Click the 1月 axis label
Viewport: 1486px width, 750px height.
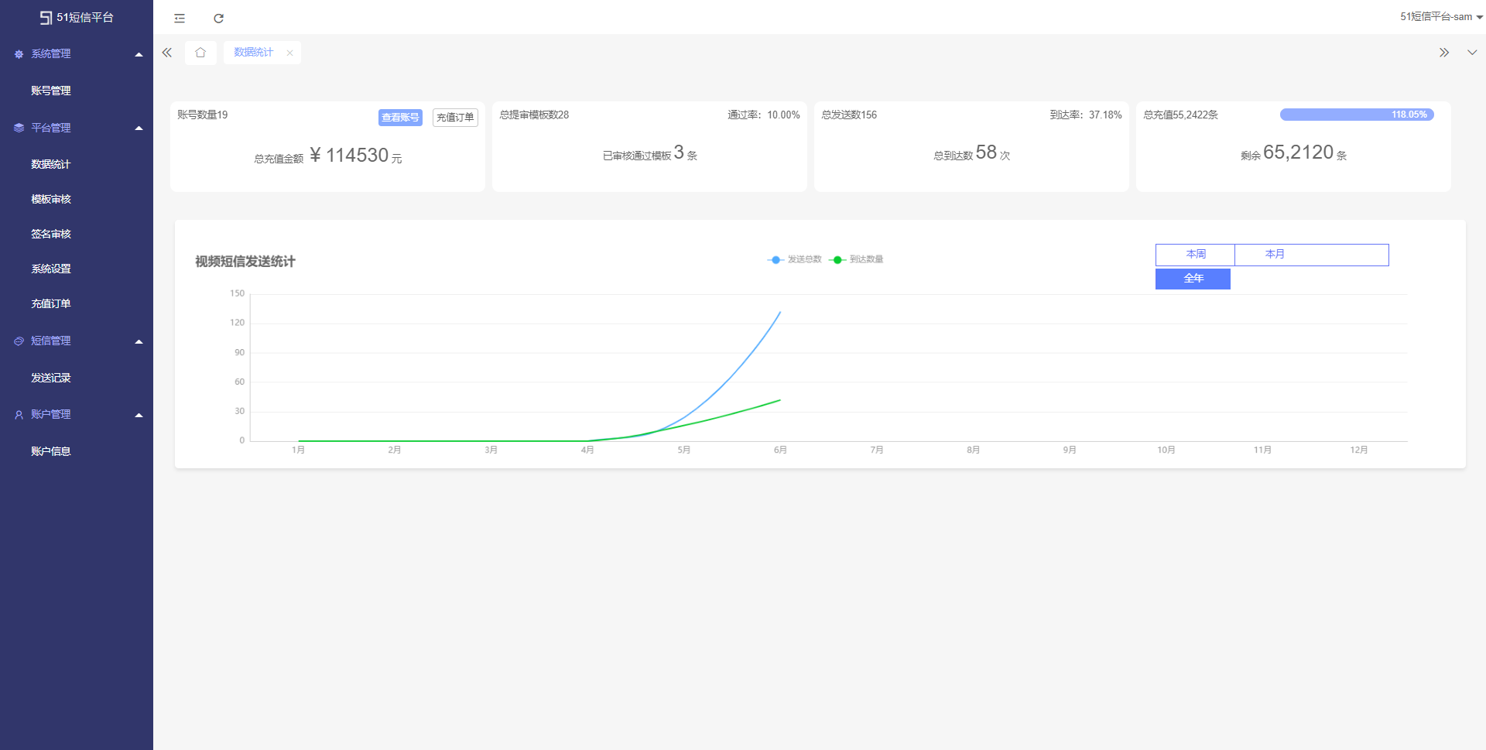[x=298, y=450]
